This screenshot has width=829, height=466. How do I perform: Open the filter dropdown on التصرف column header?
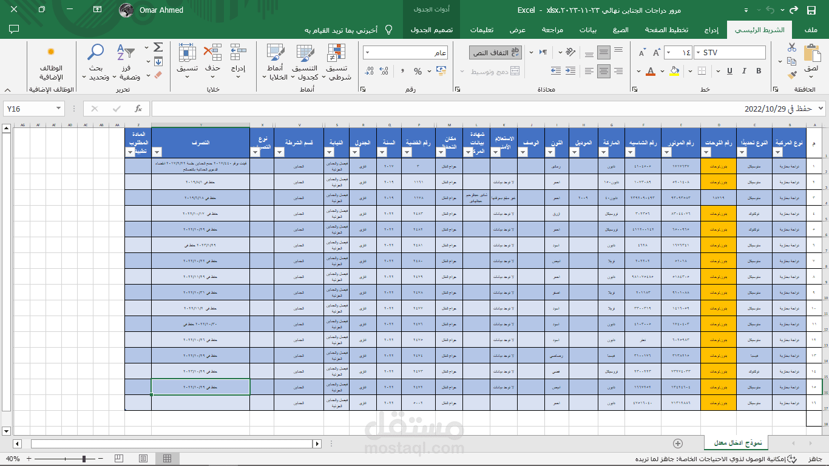click(157, 152)
